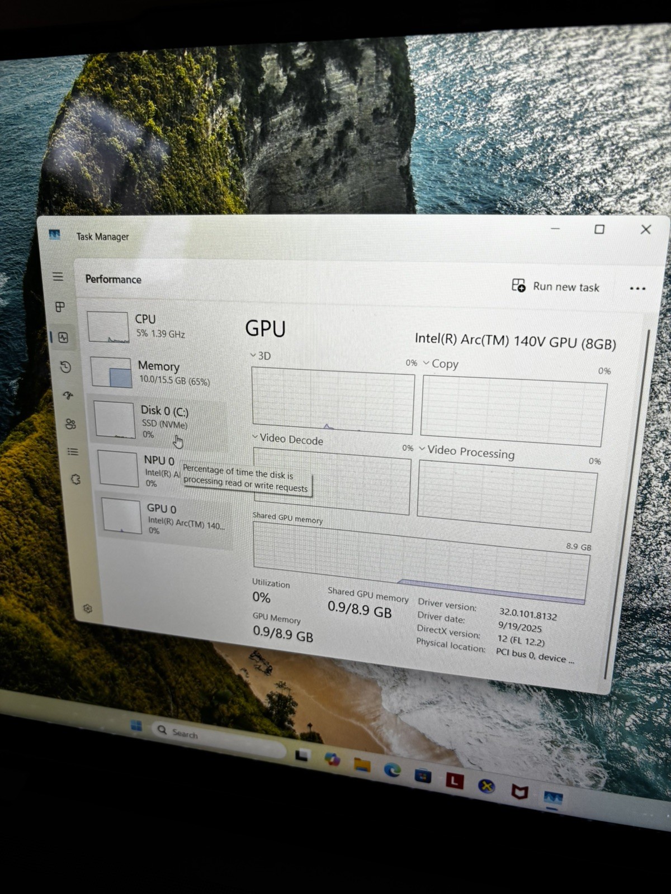671x894 pixels.
Task: Click the large GPU heading
Action: point(265,328)
